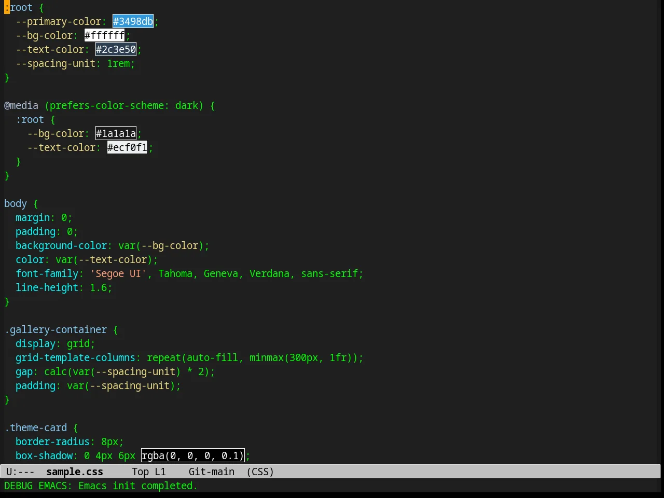
Task: Click the @media keyword
Action: (21, 105)
